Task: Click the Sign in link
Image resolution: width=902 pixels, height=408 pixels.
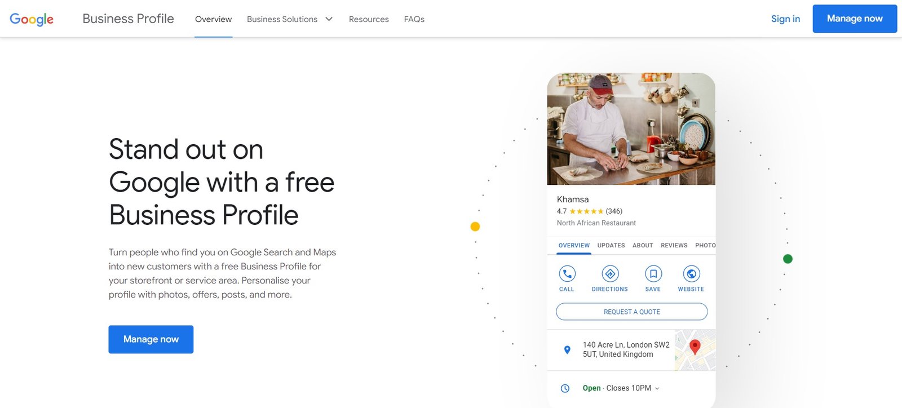Action: pyautogui.click(x=785, y=19)
